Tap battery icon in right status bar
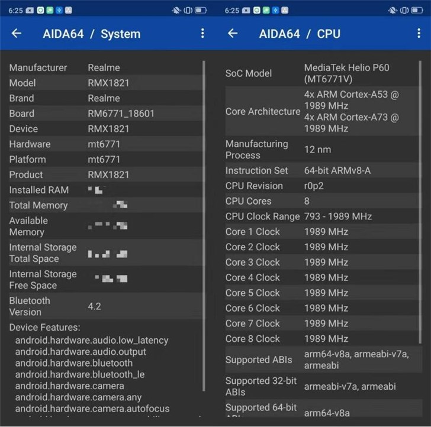This screenshot has width=431, height=427. pyautogui.click(x=417, y=11)
